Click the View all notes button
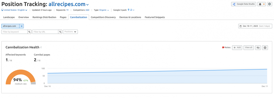This screenshot has height=98, width=274. (x=248, y=48)
